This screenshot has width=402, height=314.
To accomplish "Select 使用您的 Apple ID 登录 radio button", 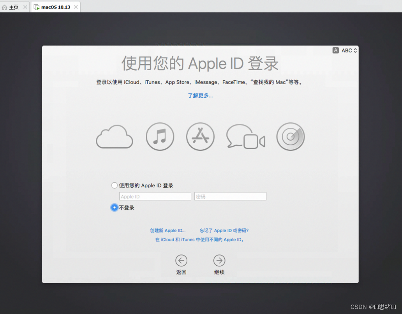I will coord(115,185).
